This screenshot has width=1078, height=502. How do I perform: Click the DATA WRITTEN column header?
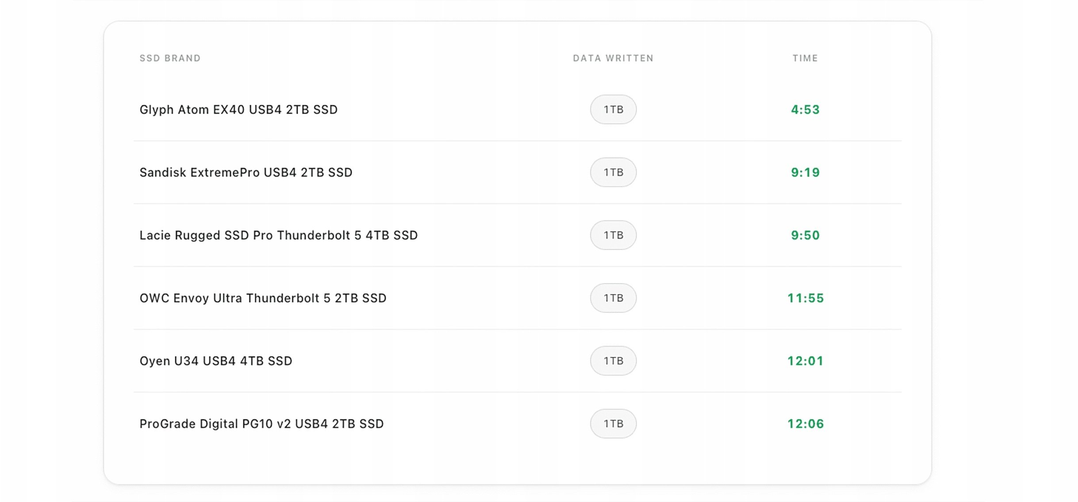point(613,58)
